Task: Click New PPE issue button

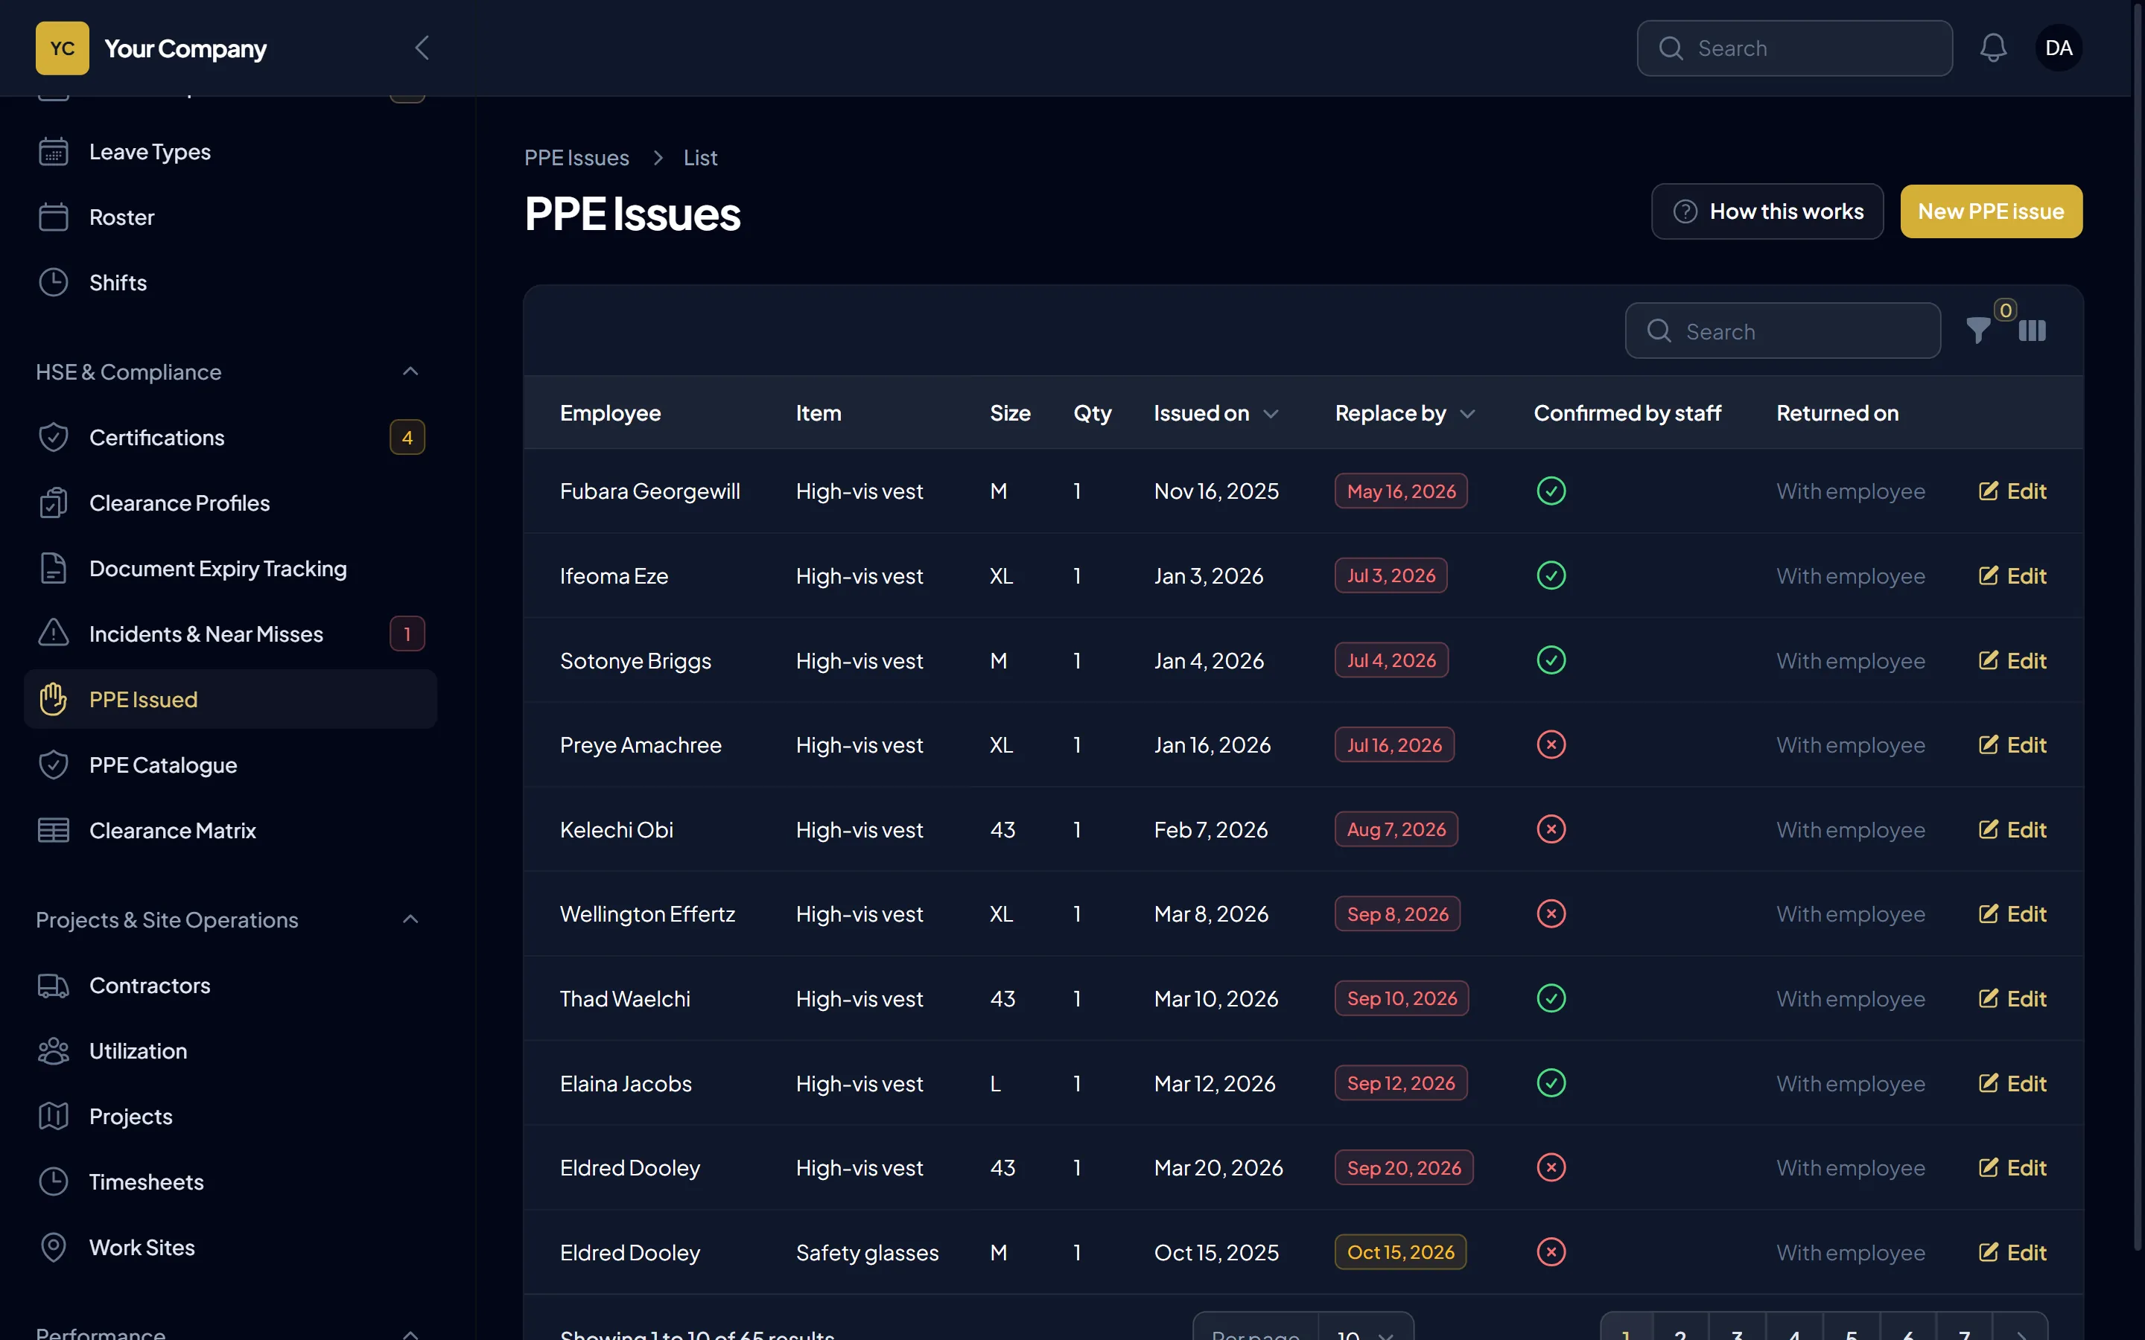Action: pos(1991,211)
